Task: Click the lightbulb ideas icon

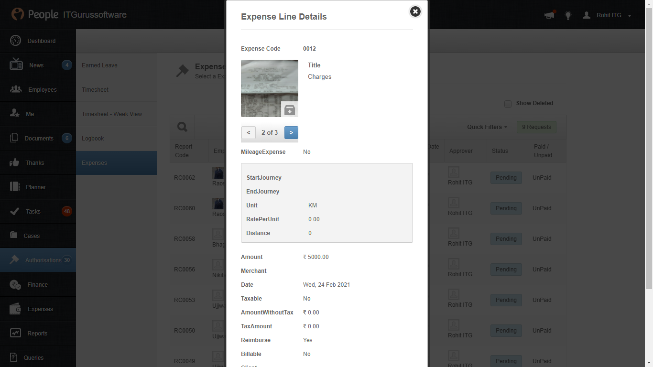Action: [568, 15]
